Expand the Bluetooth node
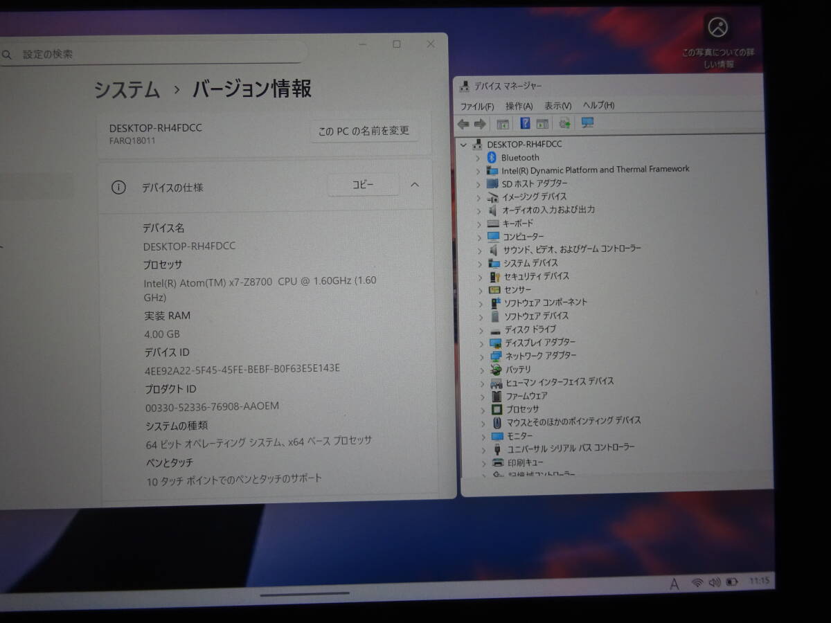Viewport: 831px width, 623px height. (477, 158)
